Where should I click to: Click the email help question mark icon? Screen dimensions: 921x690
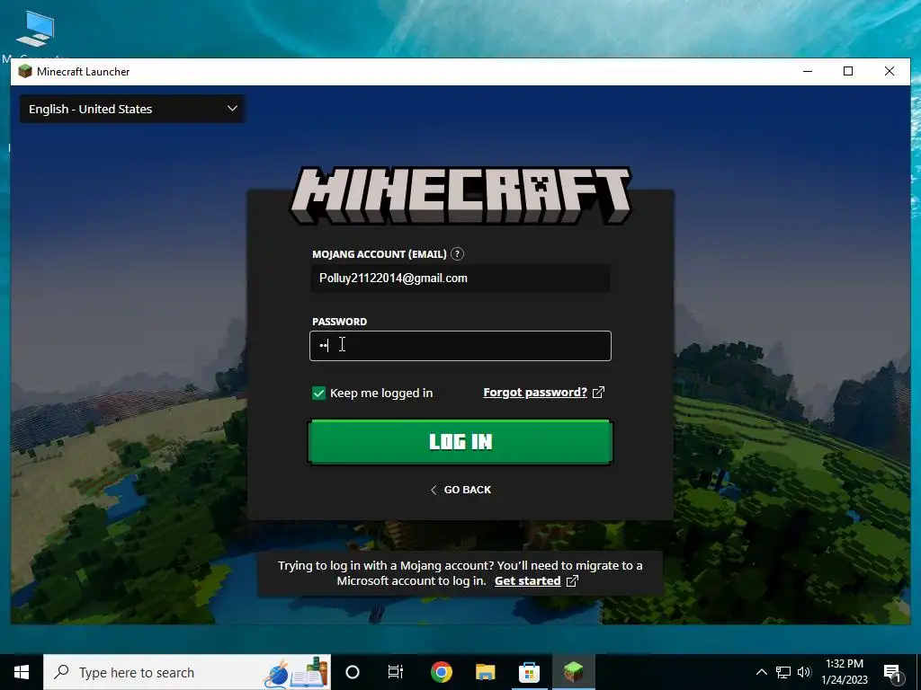pyautogui.click(x=457, y=254)
